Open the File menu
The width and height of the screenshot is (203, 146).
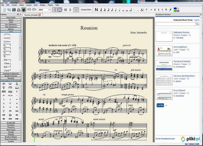click(3, 5)
